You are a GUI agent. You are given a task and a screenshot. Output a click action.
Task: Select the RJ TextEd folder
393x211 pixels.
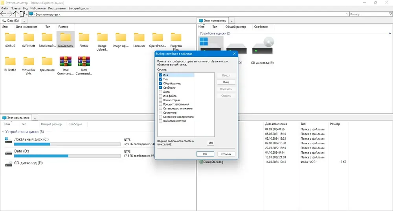point(10,64)
